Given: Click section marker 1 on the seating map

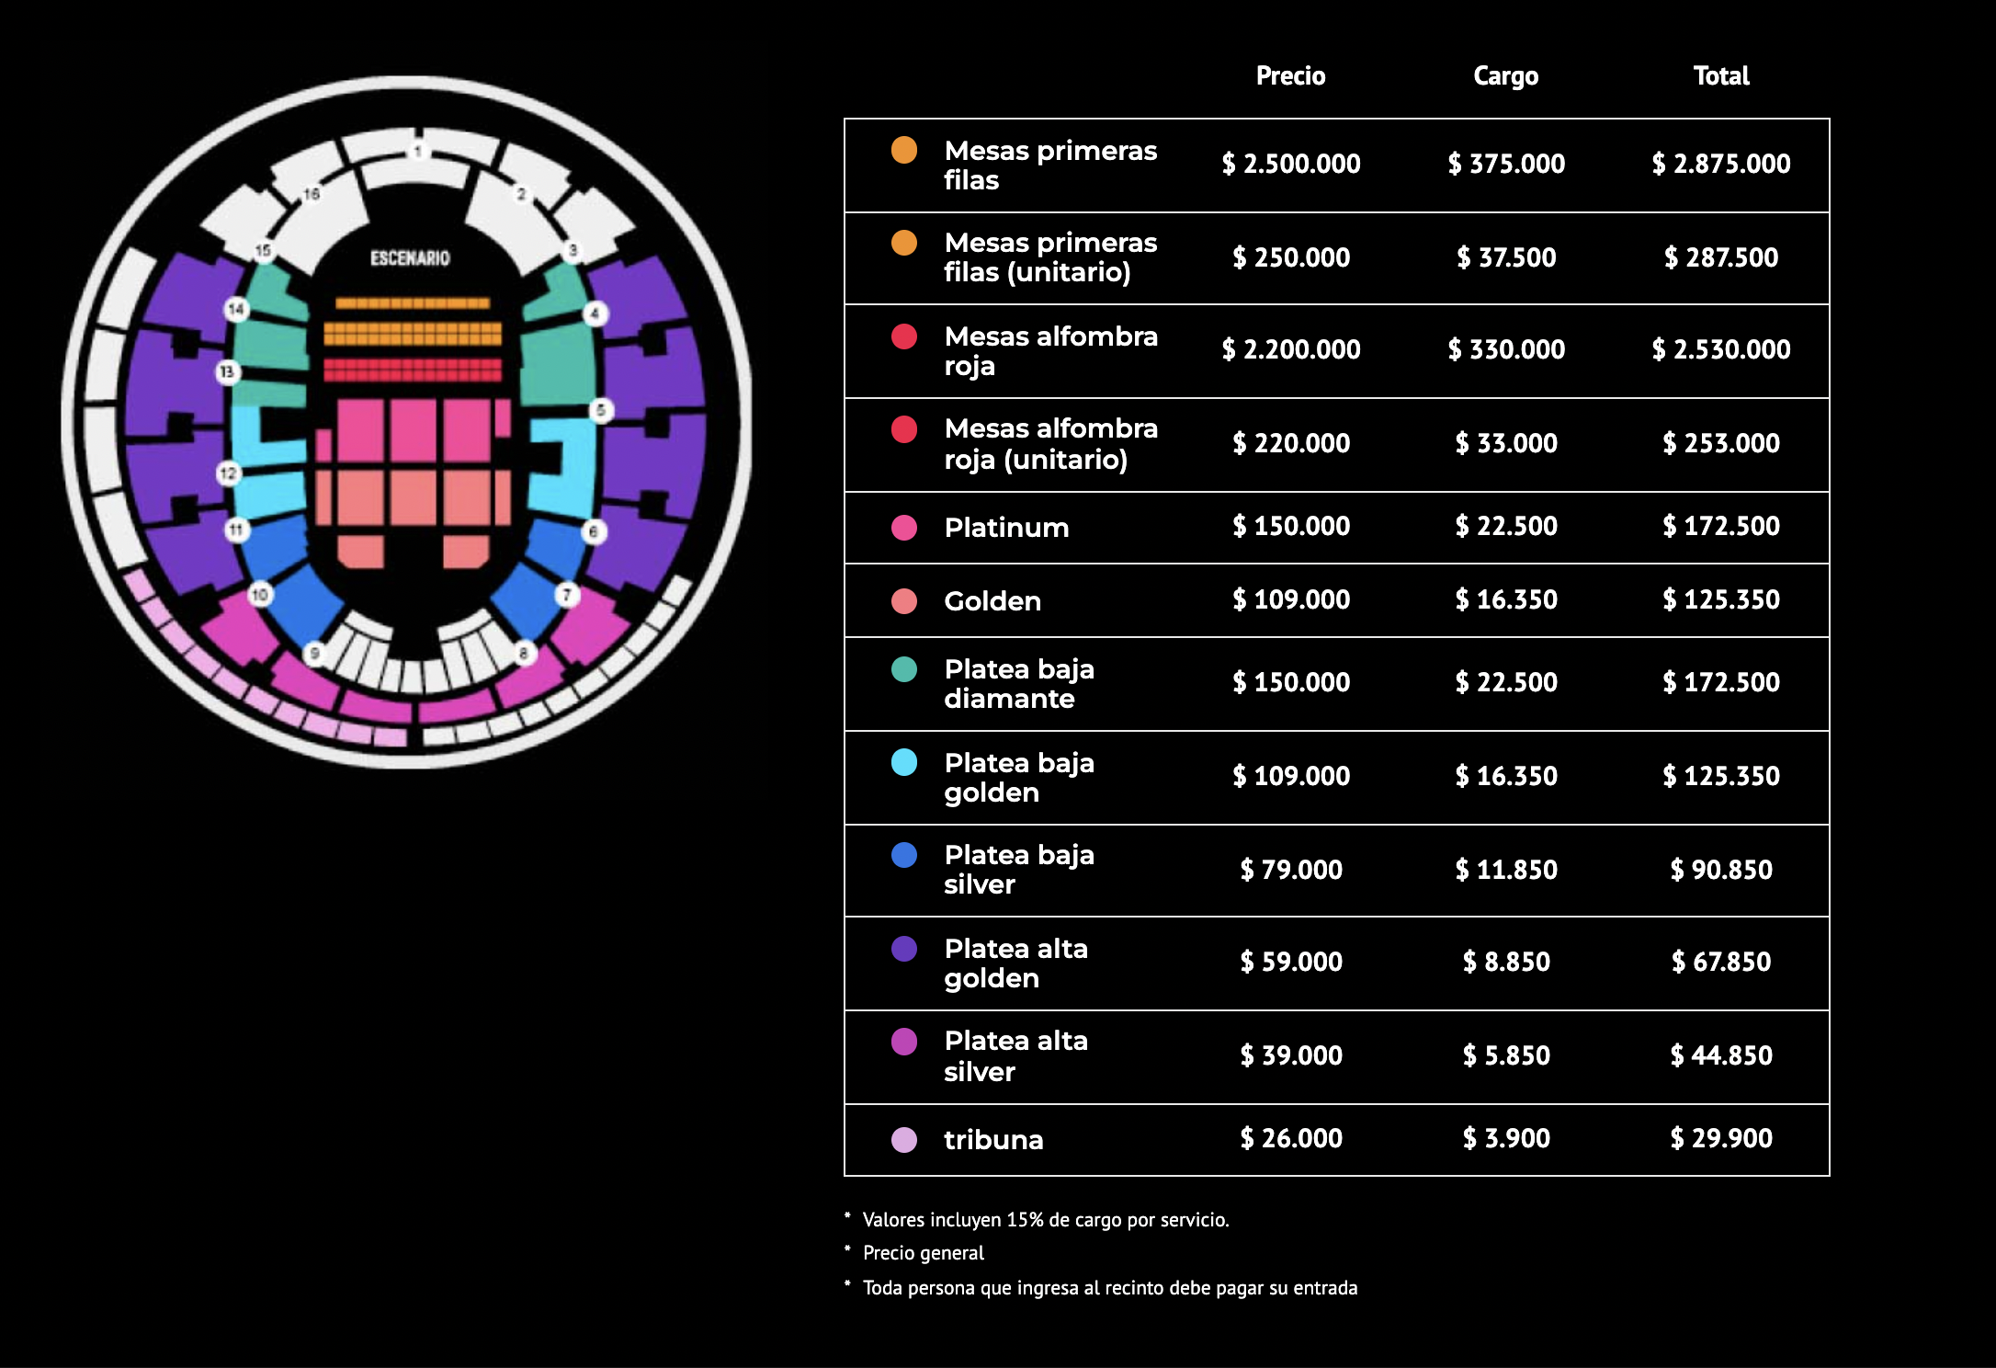Looking at the screenshot, I should [x=418, y=150].
